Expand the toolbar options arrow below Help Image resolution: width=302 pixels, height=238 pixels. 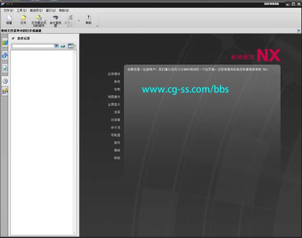click(x=97, y=26)
